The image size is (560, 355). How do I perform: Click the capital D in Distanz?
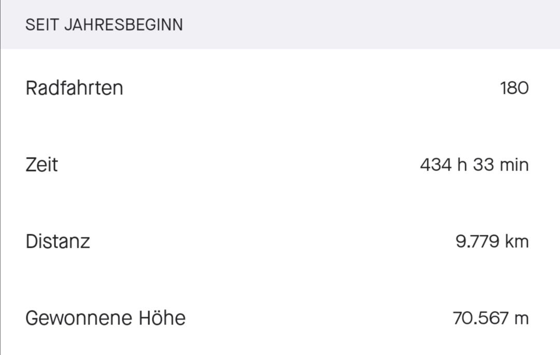point(31,242)
